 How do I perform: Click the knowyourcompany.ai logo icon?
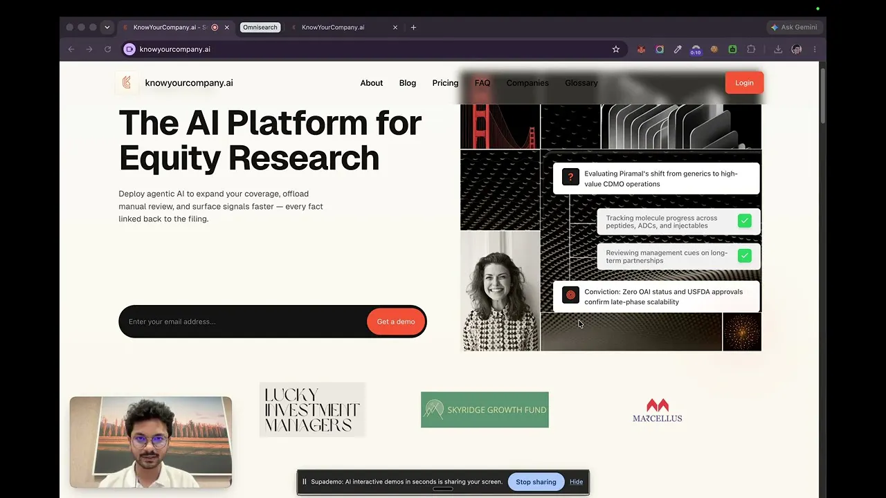[127, 82]
